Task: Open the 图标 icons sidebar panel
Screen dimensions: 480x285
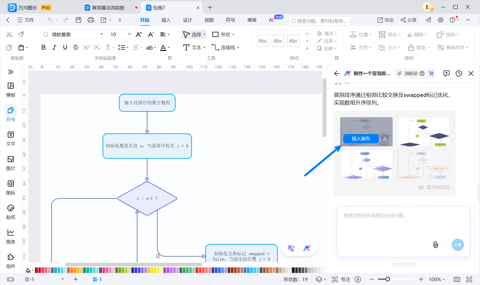Action: 11,188
